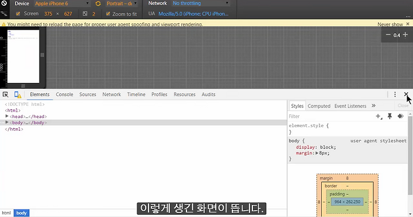Open emulation bar more options ellipsis
This screenshot has height=217, width=413.
coord(408,16)
